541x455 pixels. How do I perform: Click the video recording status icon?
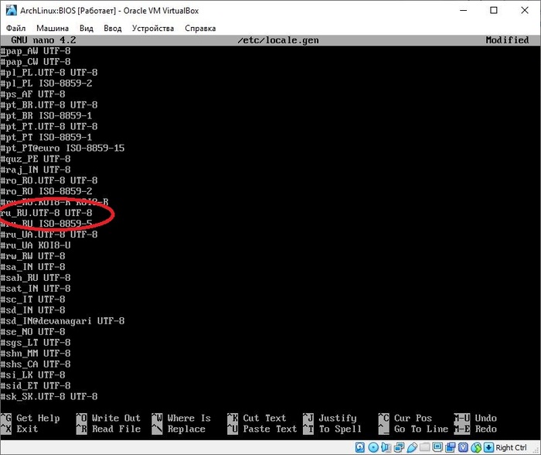451,447
